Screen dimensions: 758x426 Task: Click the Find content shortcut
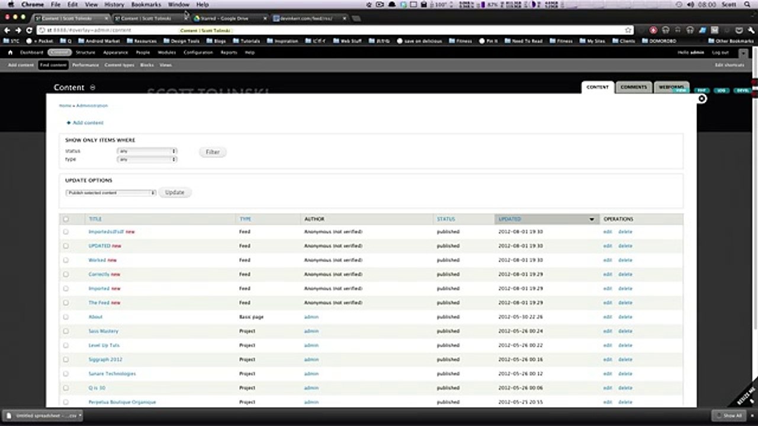pyautogui.click(x=53, y=65)
